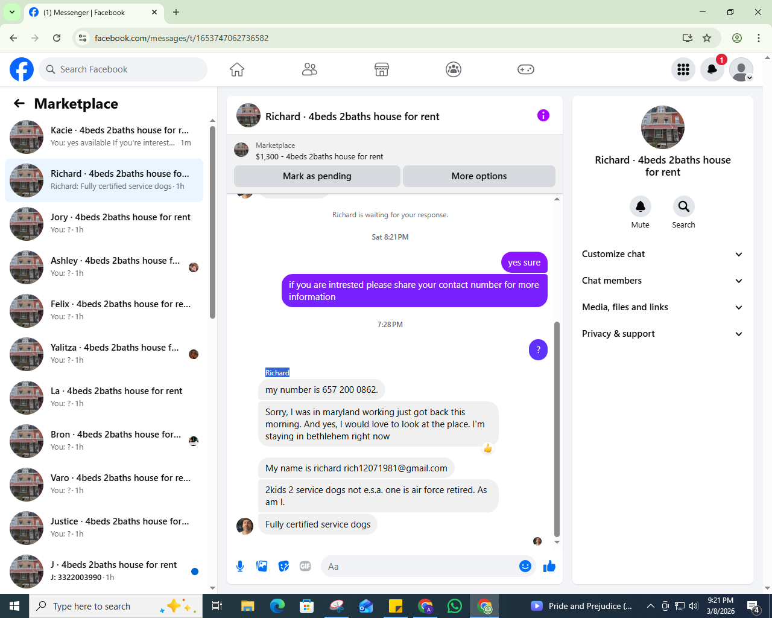Open the Justice conversation row

pos(104,528)
